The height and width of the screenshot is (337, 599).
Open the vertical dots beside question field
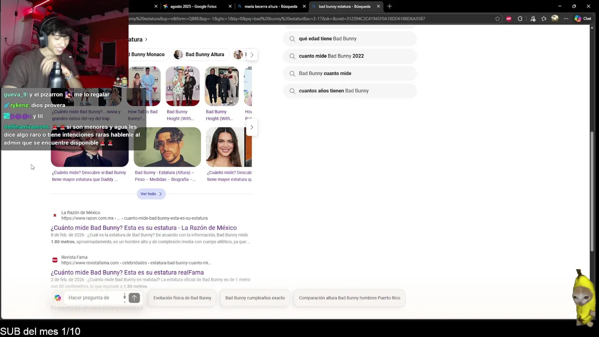click(124, 298)
